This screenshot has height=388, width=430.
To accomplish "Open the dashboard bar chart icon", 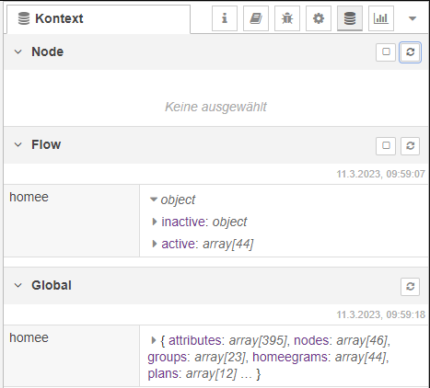I will (x=381, y=18).
